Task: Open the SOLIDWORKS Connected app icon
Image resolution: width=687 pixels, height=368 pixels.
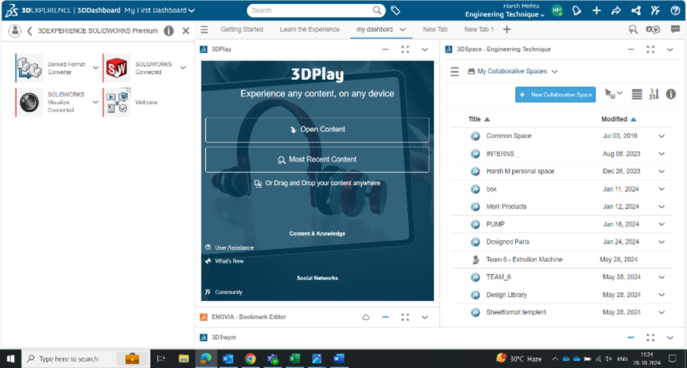Action: click(x=117, y=68)
